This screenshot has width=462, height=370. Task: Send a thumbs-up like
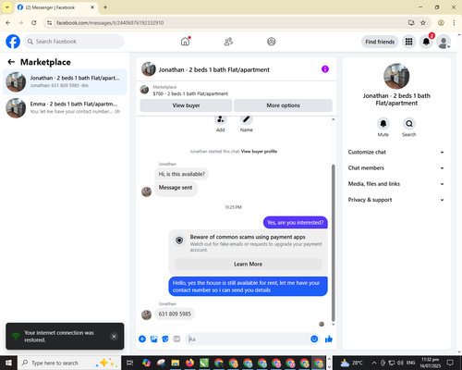(x=329, y=339)
